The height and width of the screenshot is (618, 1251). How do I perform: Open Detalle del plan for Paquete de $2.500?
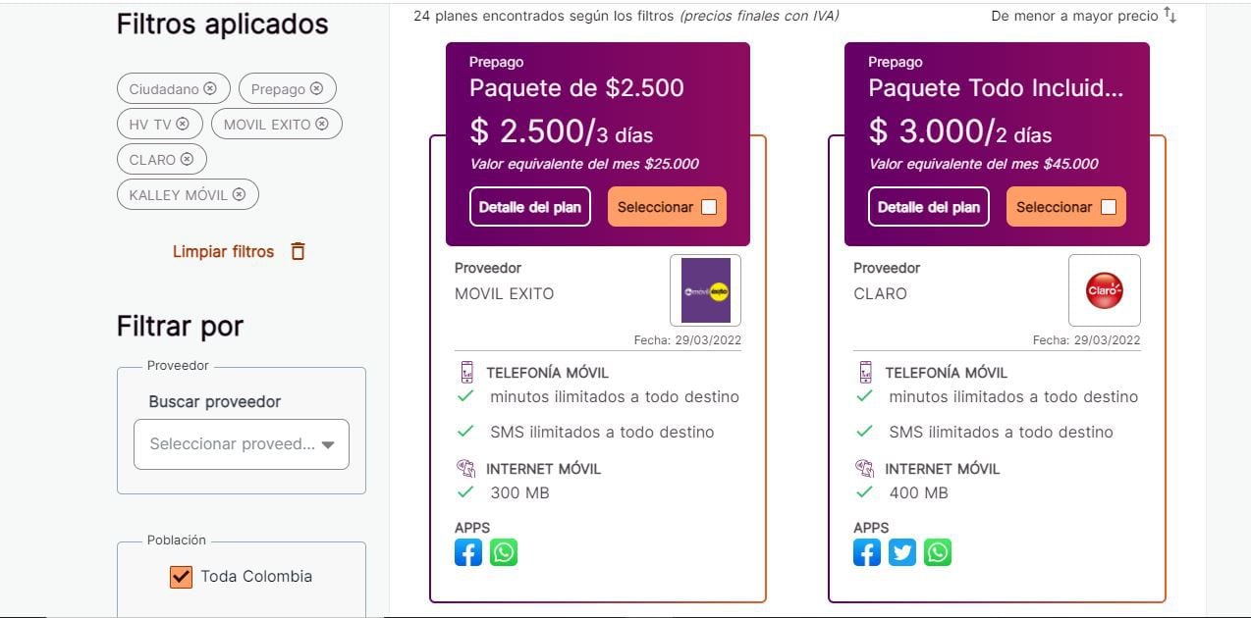click(530, 207)
